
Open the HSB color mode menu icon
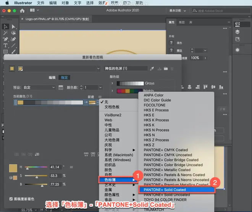(x=71, y=167)
